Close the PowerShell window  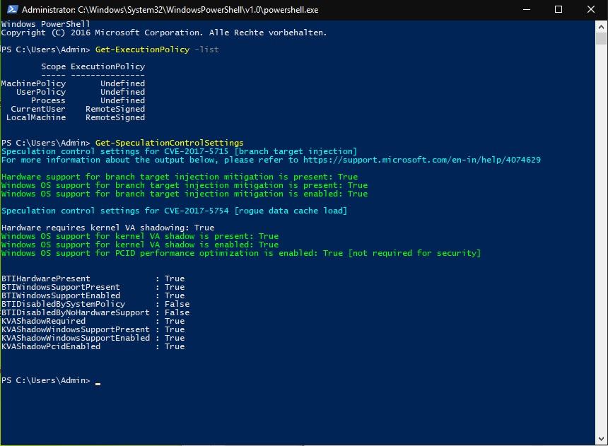click(591, 10)
